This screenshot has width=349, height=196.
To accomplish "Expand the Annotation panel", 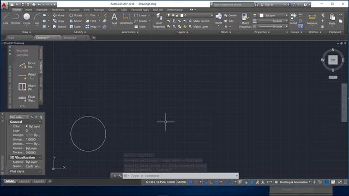I will (130, 32).
